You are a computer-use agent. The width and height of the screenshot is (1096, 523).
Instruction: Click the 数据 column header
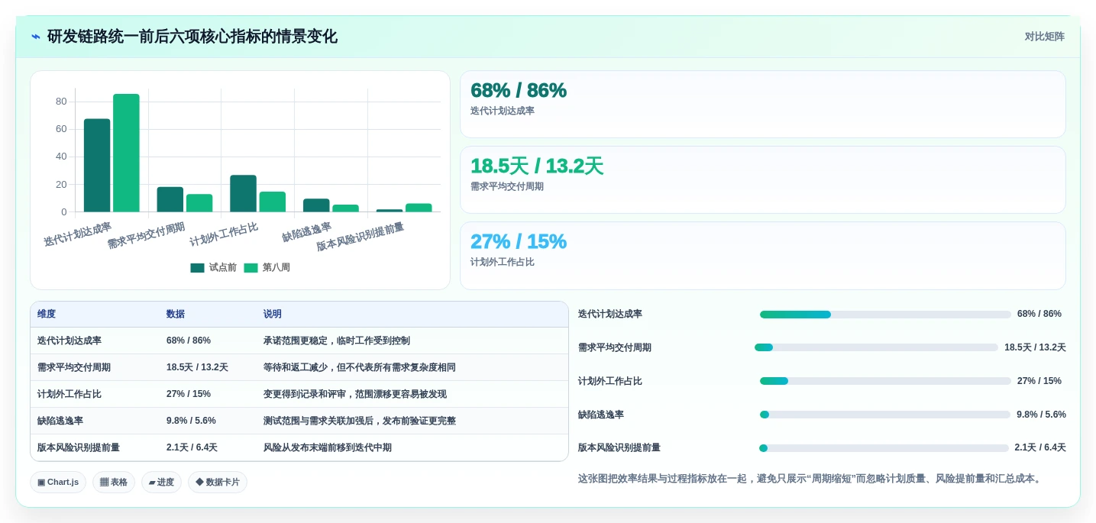(x=176, y=315)
